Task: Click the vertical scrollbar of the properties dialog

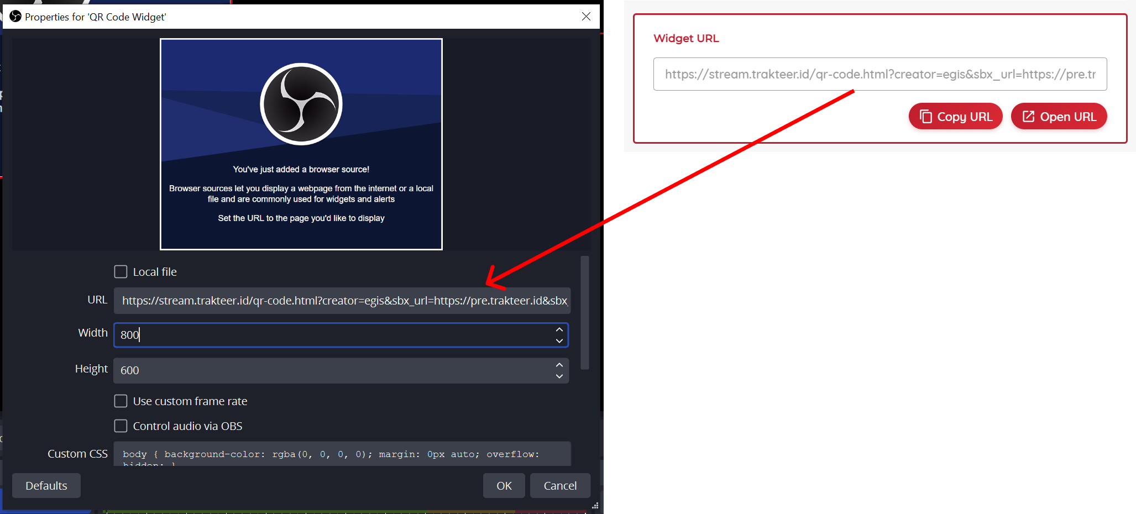Action: pyautogui.click(x=585, y=310)
